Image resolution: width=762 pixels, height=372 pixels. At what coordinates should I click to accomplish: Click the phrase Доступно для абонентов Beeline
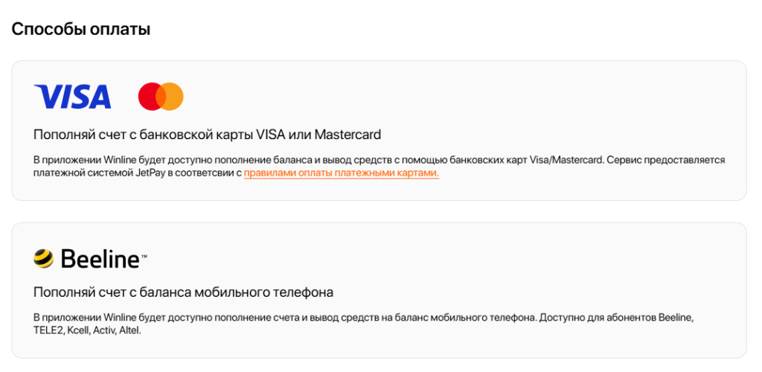point(617,318)
